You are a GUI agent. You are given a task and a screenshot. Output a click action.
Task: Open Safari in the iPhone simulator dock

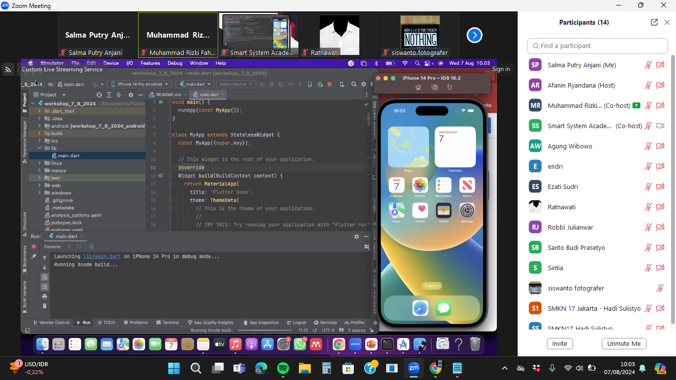[x=420, y=308]
